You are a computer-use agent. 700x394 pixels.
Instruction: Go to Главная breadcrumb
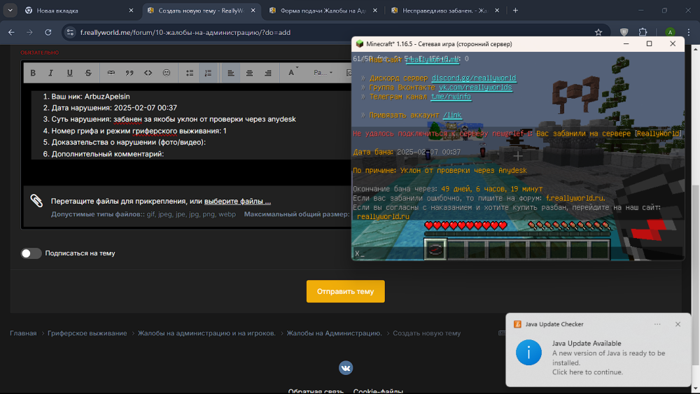pos(23,333)
